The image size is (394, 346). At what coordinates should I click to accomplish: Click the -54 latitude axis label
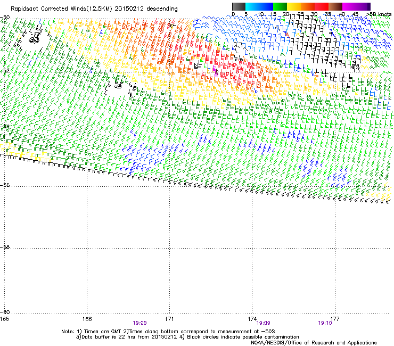(5, 126)
